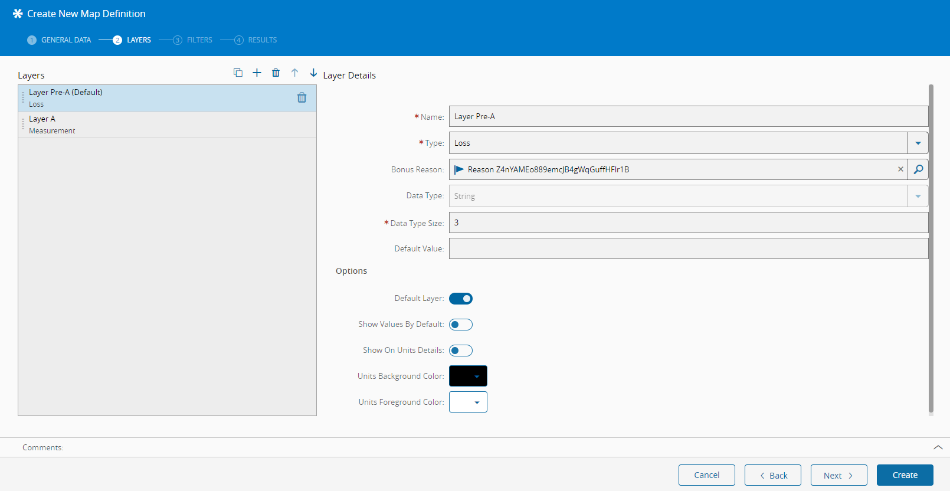This screenshot has width=950, height=491.
Task: Click the Create button
Action: [x=905, y=475]
